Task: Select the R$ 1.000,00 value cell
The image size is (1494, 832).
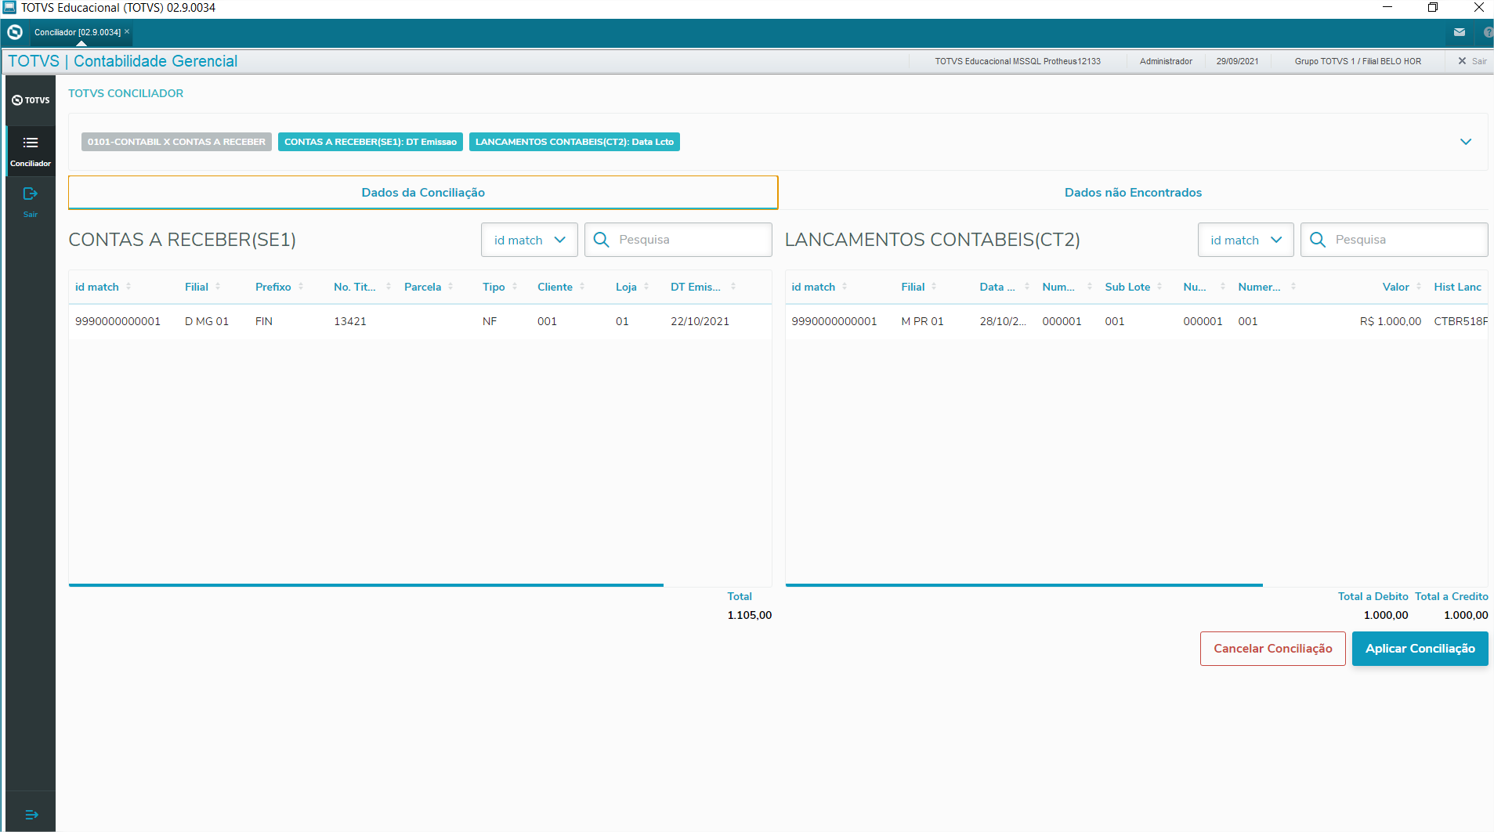Action: [1391, 321]
